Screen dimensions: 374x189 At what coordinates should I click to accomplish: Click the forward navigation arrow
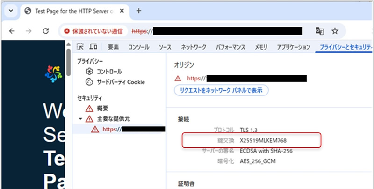(x=29, y=31)
